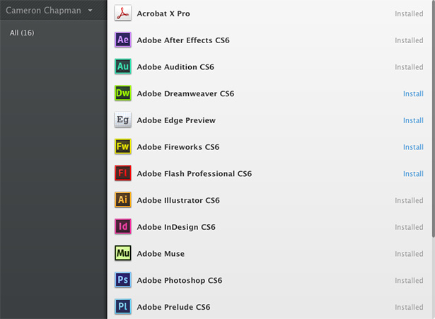The image size is (435, 319).
Task: Click the Fireworks CS6 Fw icon
Action: click(x=123, y=146)
